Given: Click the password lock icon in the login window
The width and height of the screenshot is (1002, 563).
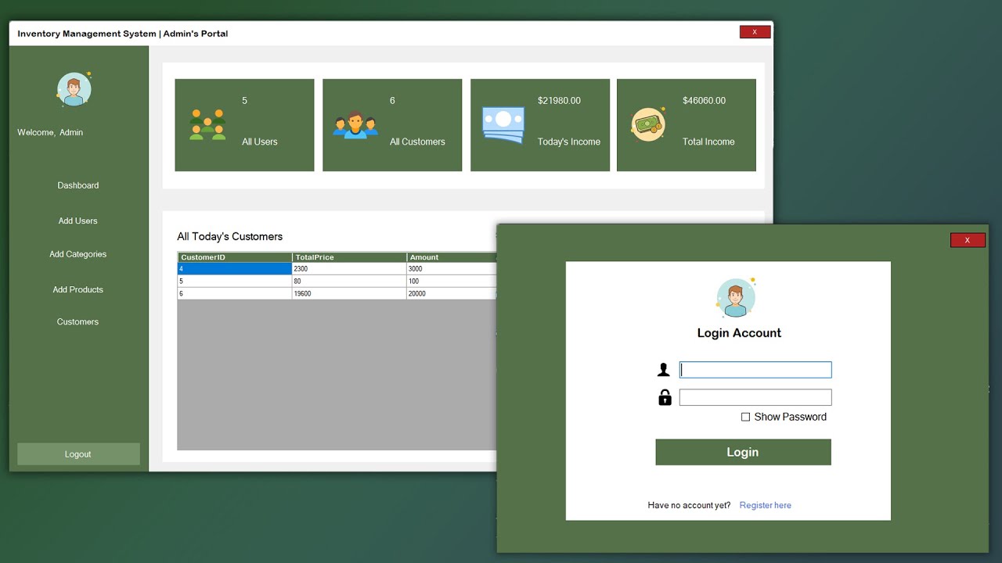Looking at the screenshot, I should click(665, 397).
